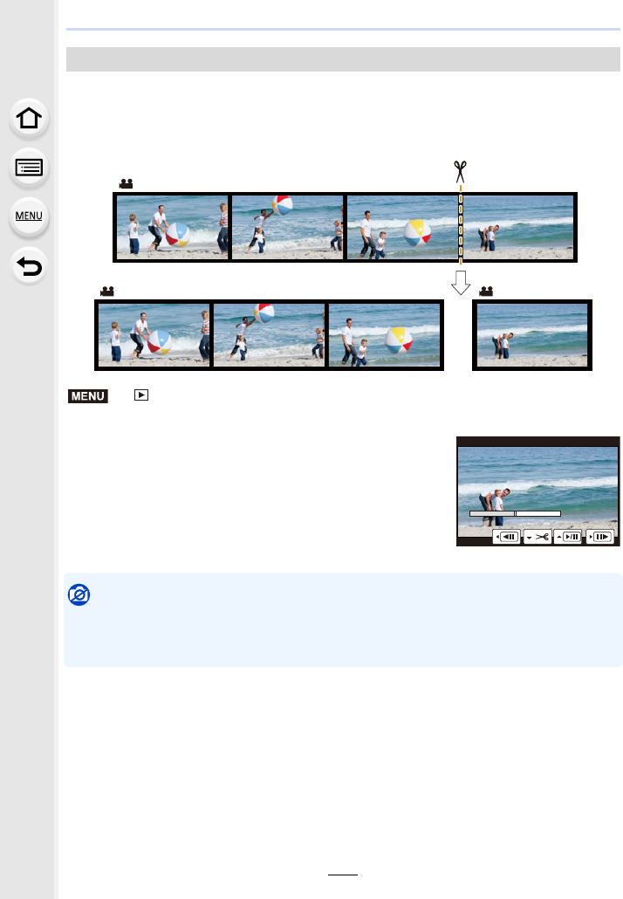Click the black MENU badge
623x899 pixels.
87,396
